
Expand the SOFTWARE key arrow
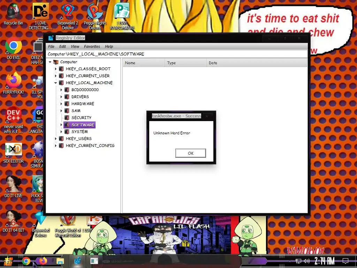61,125
